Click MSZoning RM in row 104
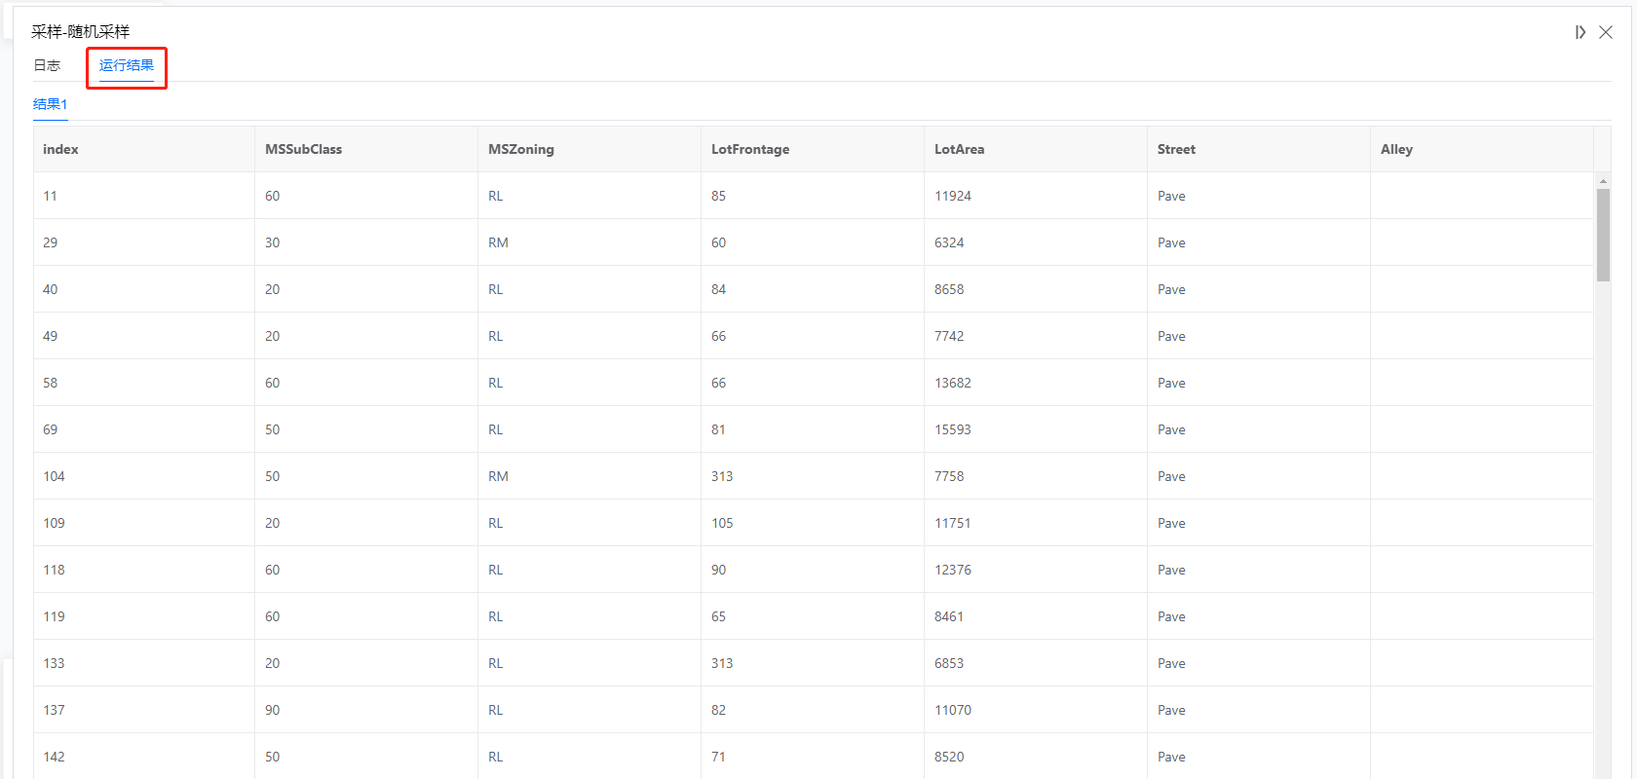Viewport: 1637px width, 779px height. [x=498, y=476]
